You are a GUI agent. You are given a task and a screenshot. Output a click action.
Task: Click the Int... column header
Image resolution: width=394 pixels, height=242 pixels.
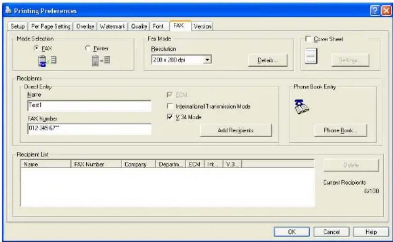214,164
